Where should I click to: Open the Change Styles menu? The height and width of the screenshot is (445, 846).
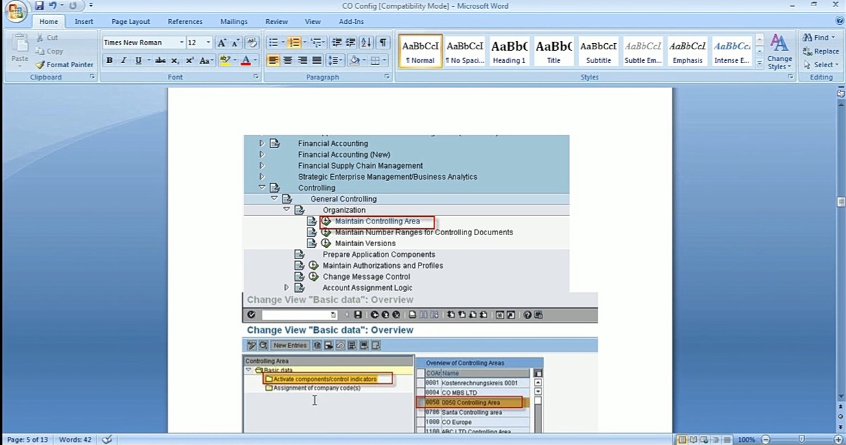click(779, 52)
